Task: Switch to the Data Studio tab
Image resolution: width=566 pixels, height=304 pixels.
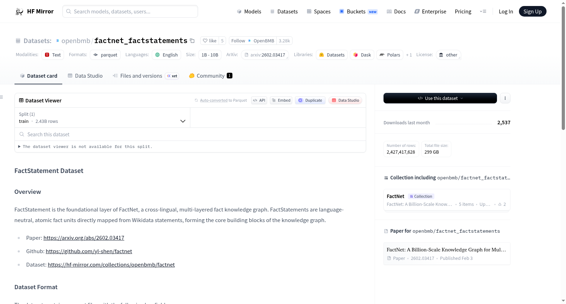Action: point(85,76)
